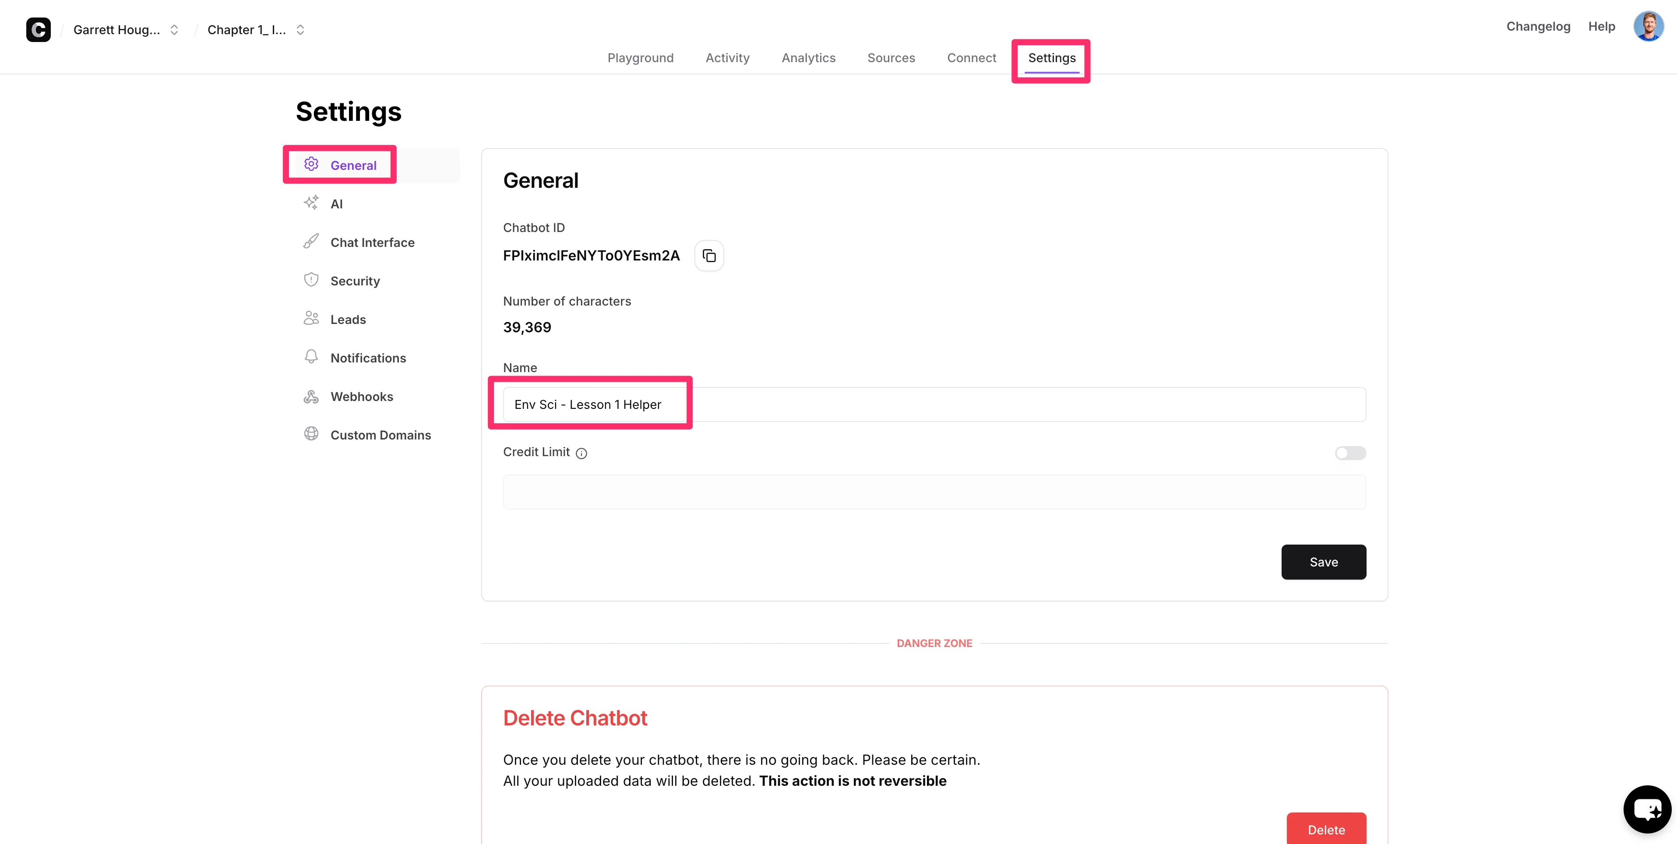Click the Notifications bell icon
The image size is (1677, 844).
(x=311, y=357)
